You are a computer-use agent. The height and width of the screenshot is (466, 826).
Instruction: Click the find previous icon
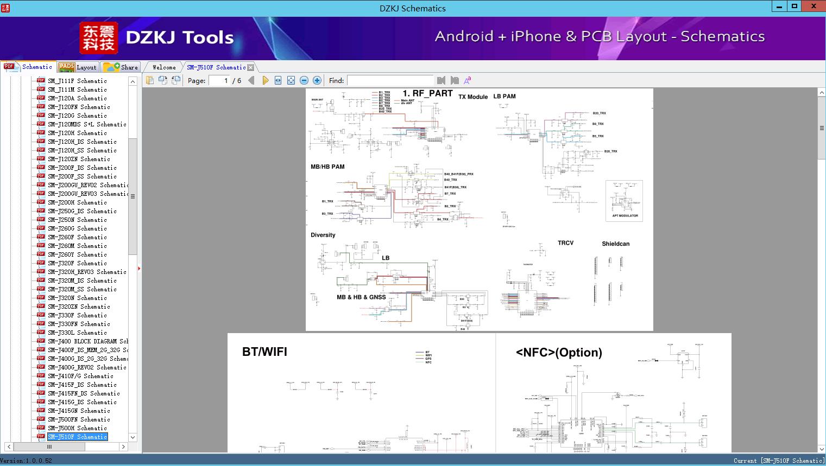441,80
